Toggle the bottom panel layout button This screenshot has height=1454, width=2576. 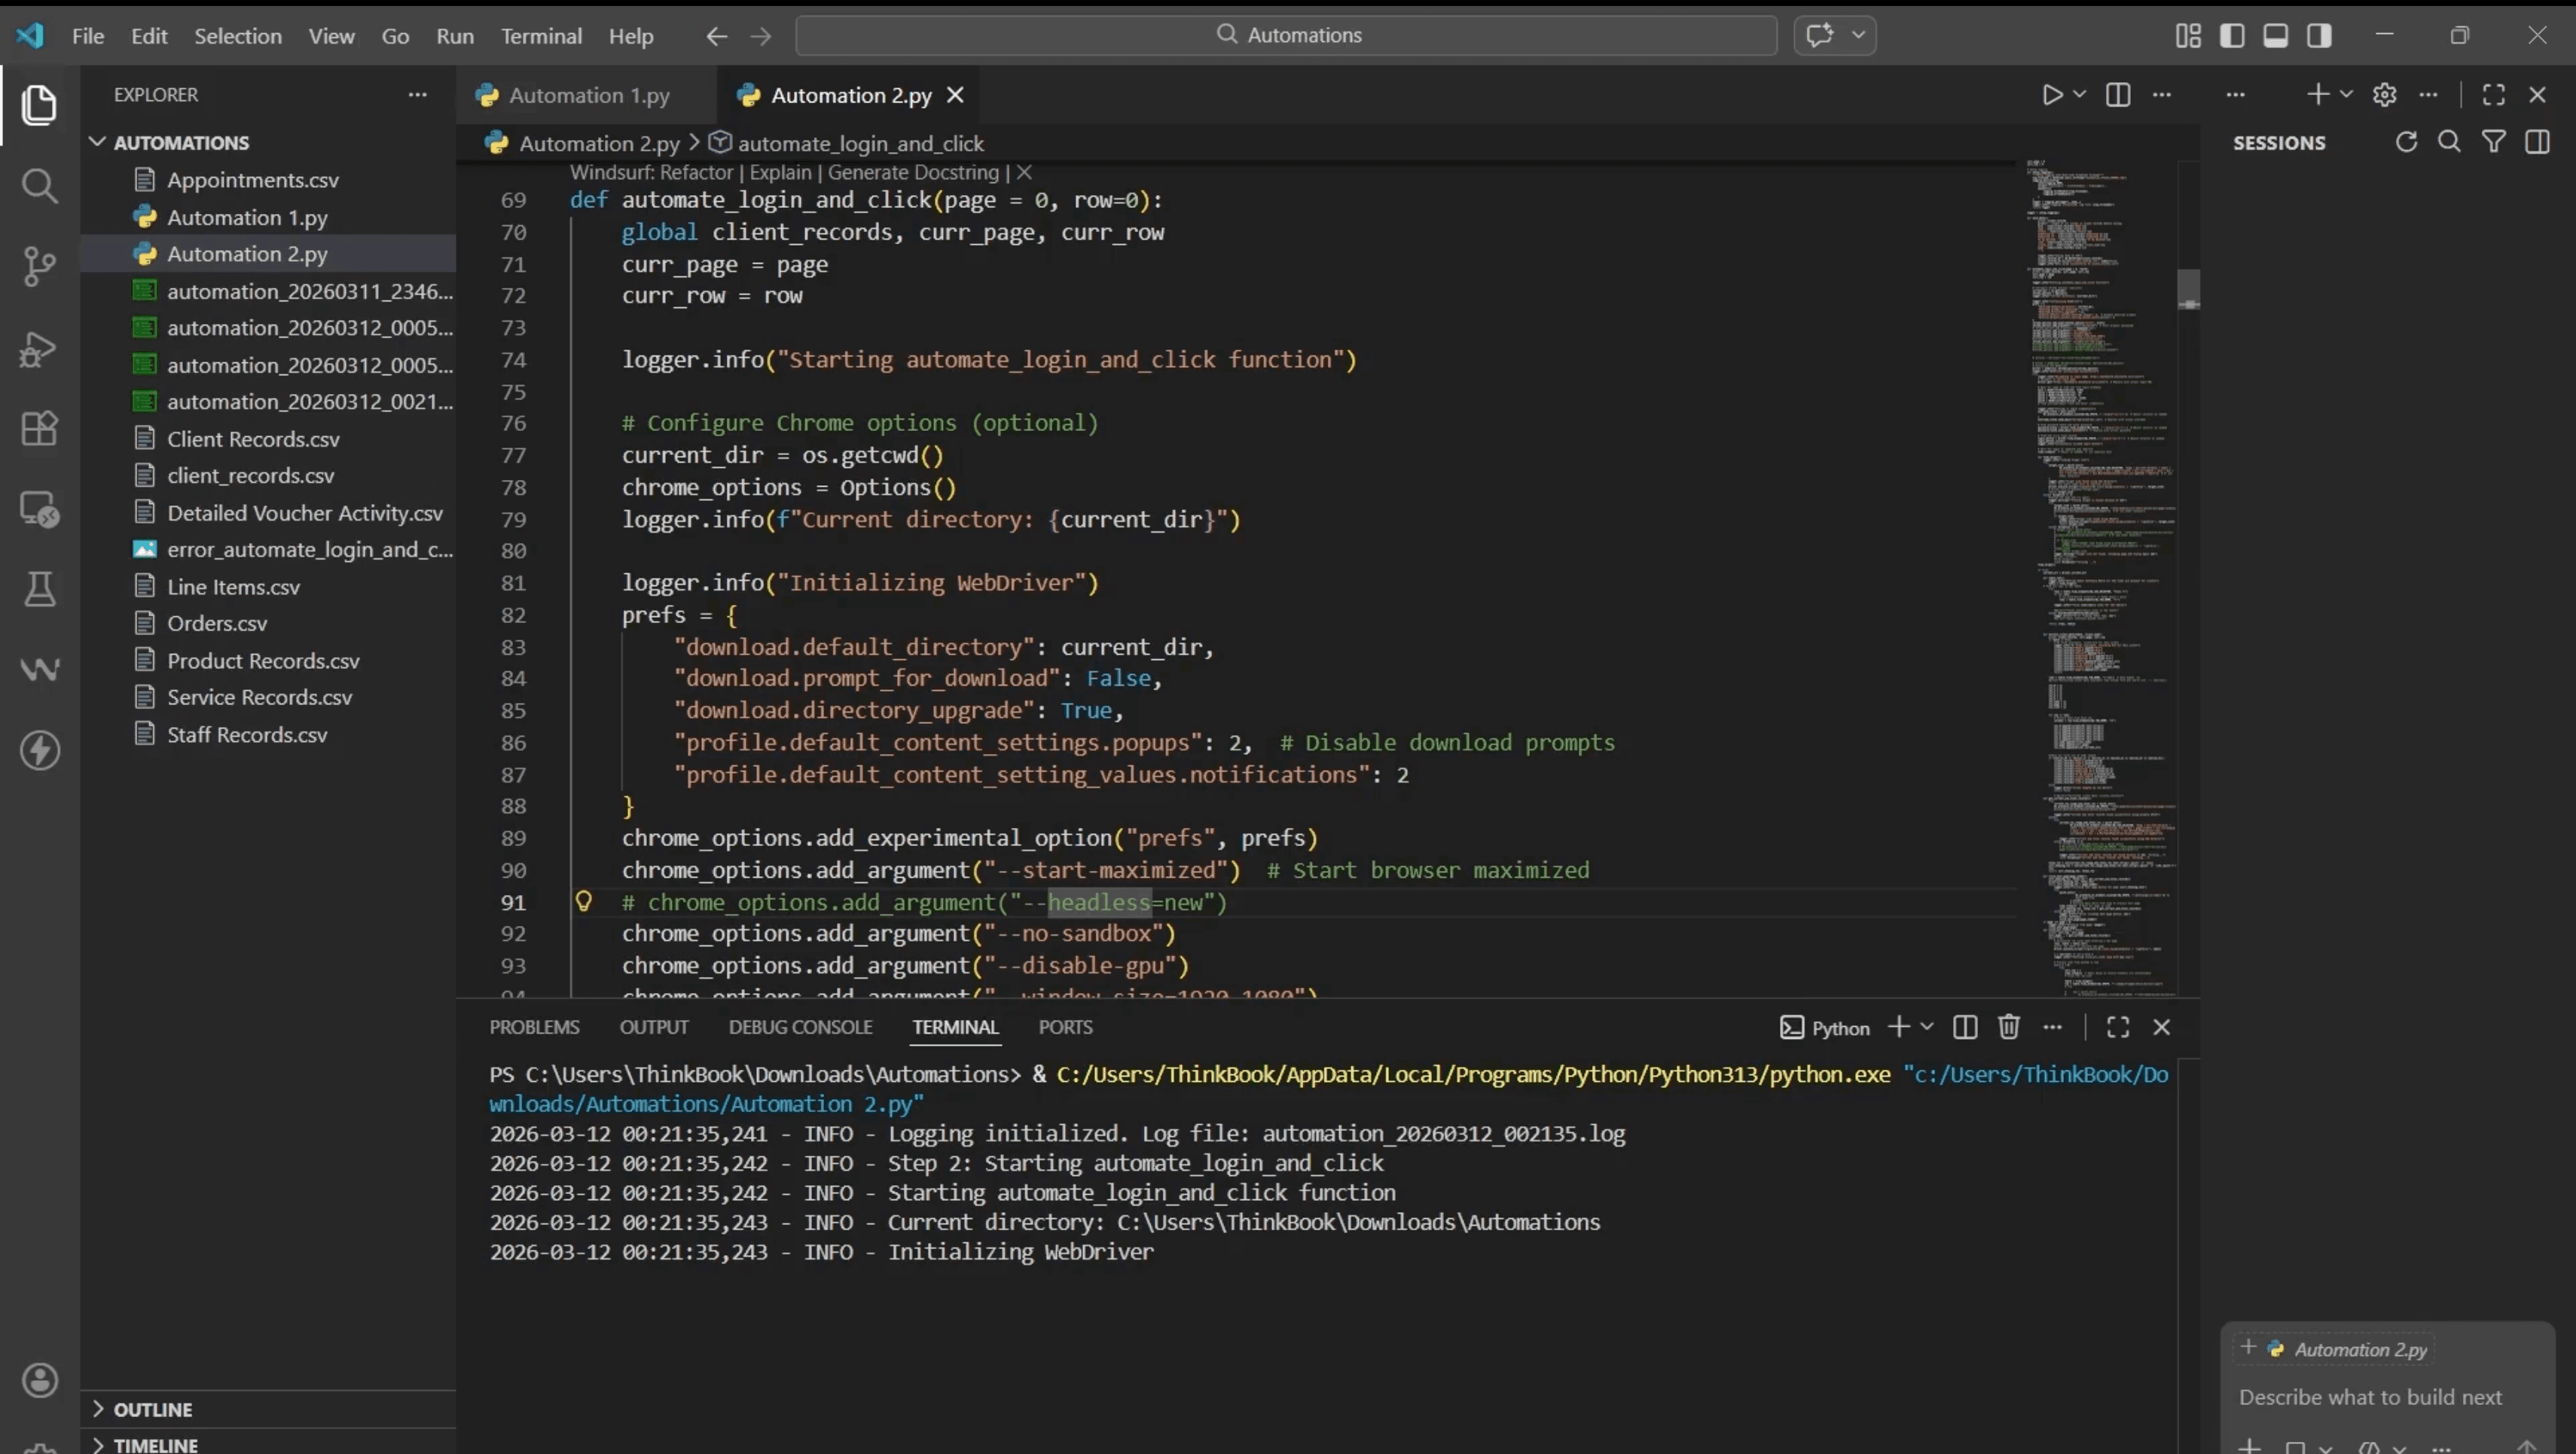[x=2276, y=36]
